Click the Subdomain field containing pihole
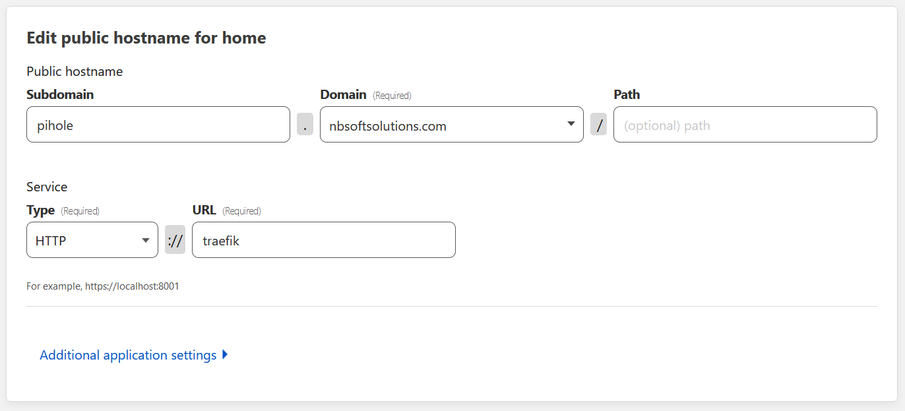 point(158,125)
